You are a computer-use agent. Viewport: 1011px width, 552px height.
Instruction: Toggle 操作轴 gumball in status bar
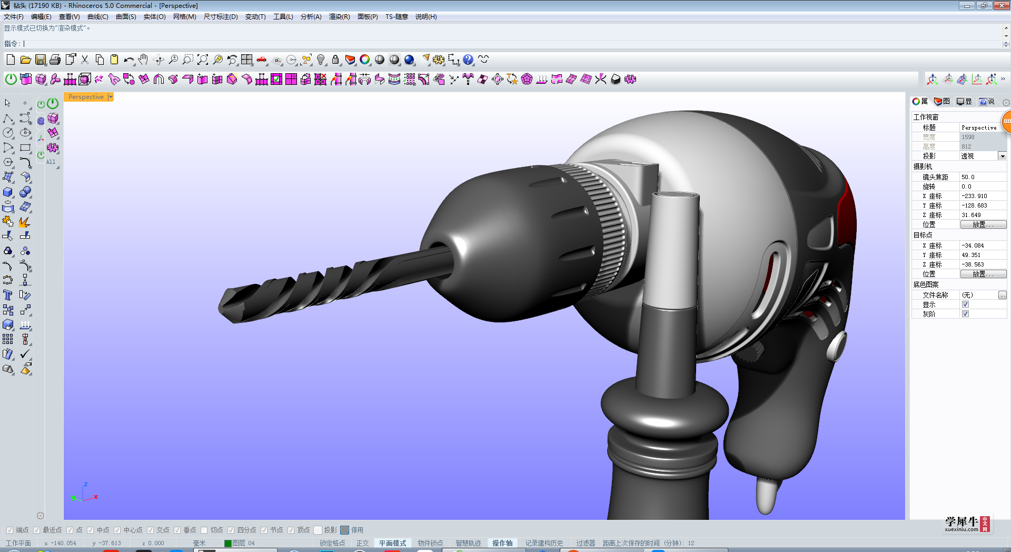tap(502, 543)
